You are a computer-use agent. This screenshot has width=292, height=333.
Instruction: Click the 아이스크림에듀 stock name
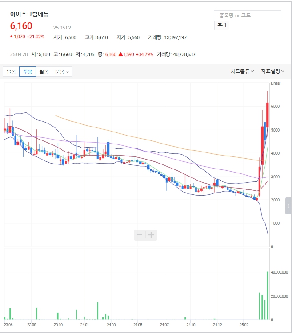[x=29, y=14]
